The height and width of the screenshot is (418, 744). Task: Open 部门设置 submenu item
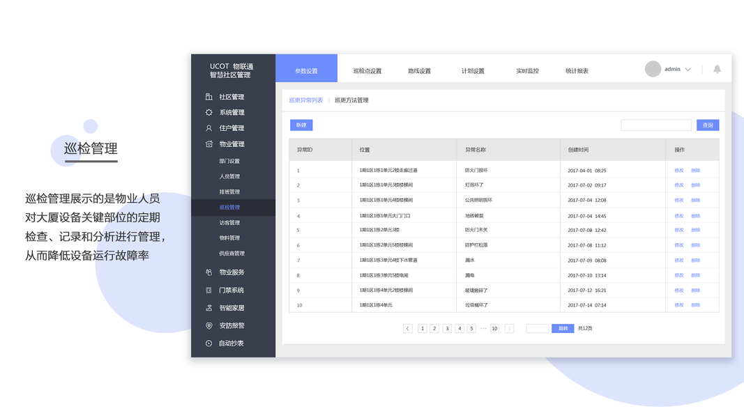[x=229, y=161]
